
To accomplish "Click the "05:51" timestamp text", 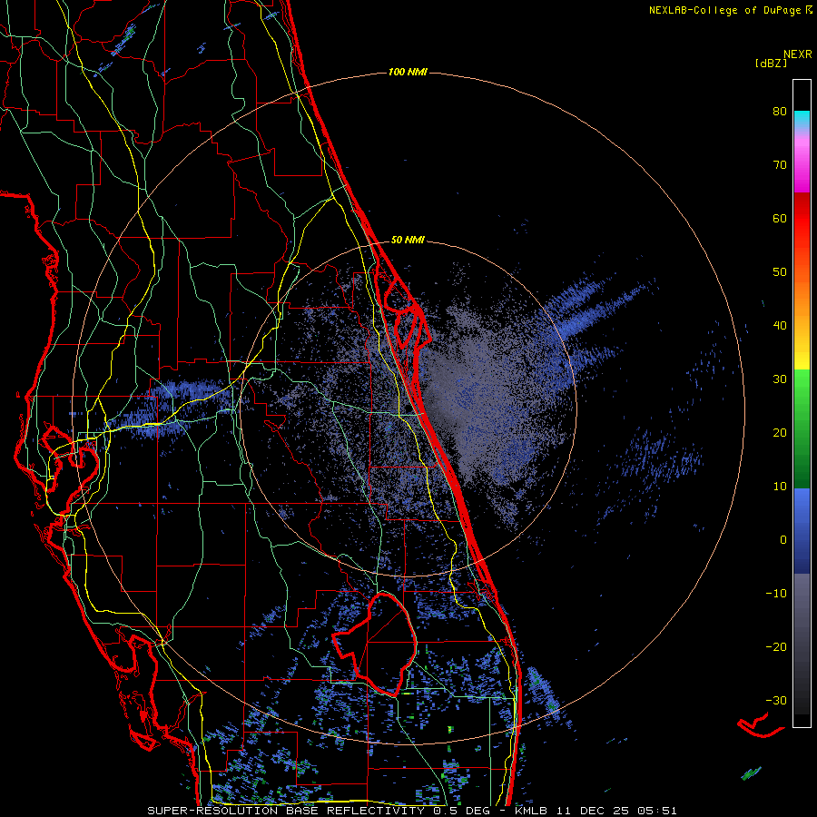I will pos(656,811).
